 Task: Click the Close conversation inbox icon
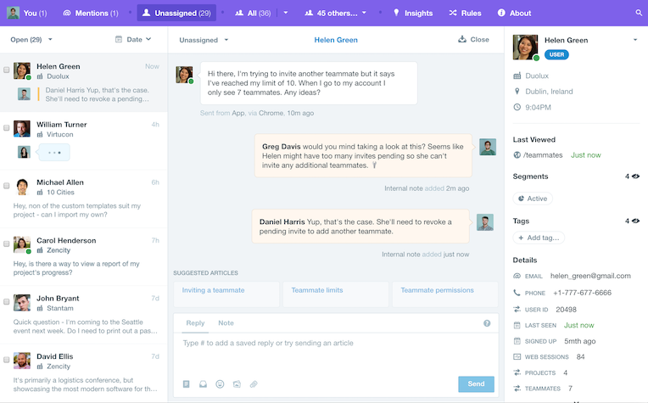(462, 39)
